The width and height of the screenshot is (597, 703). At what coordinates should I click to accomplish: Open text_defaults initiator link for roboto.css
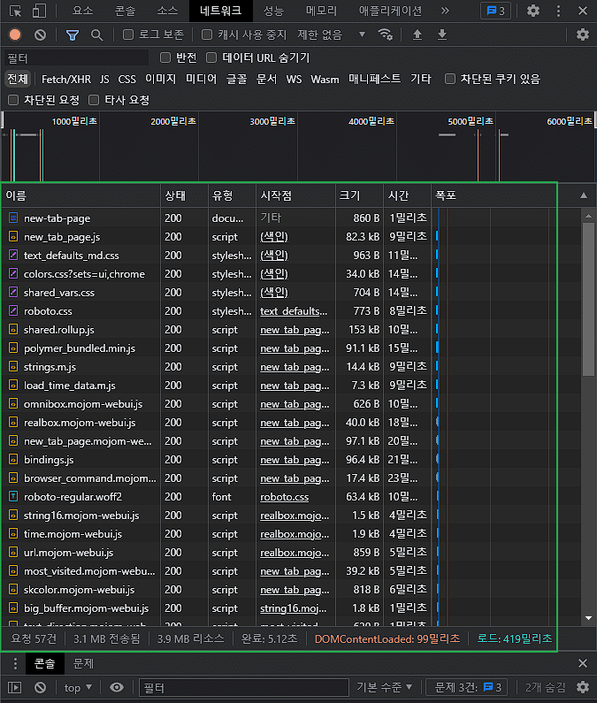point(294,311)
